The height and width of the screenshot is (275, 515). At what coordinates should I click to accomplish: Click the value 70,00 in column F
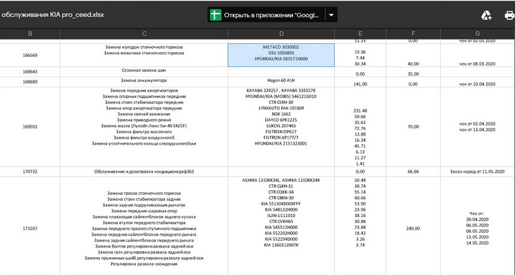[413, 127]
